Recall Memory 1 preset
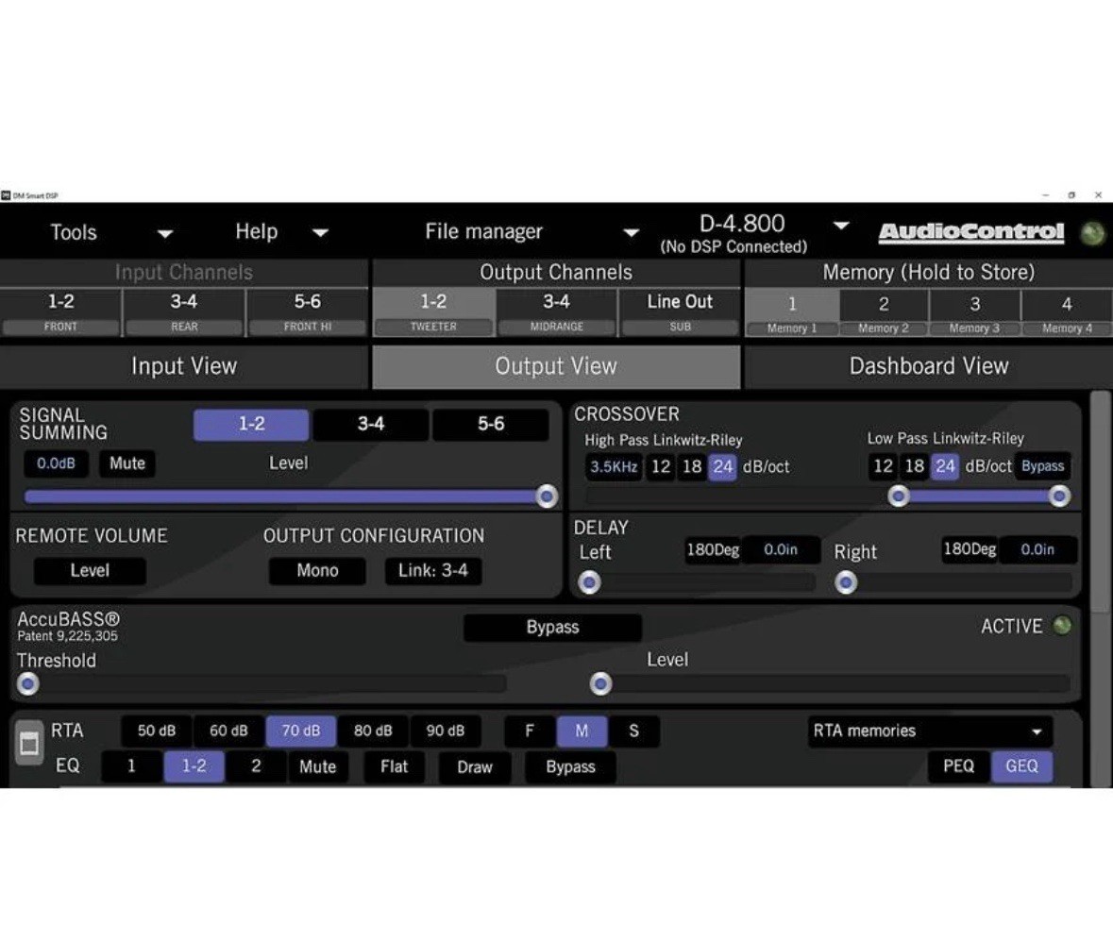The width and height of the screenshot is (1113, 942). [x=792, y=313]
